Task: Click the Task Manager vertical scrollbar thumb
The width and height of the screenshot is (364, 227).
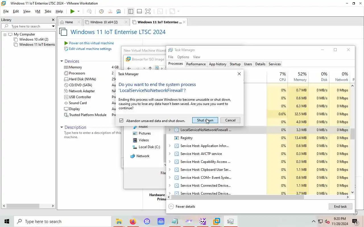Action: tap(353, 134)
